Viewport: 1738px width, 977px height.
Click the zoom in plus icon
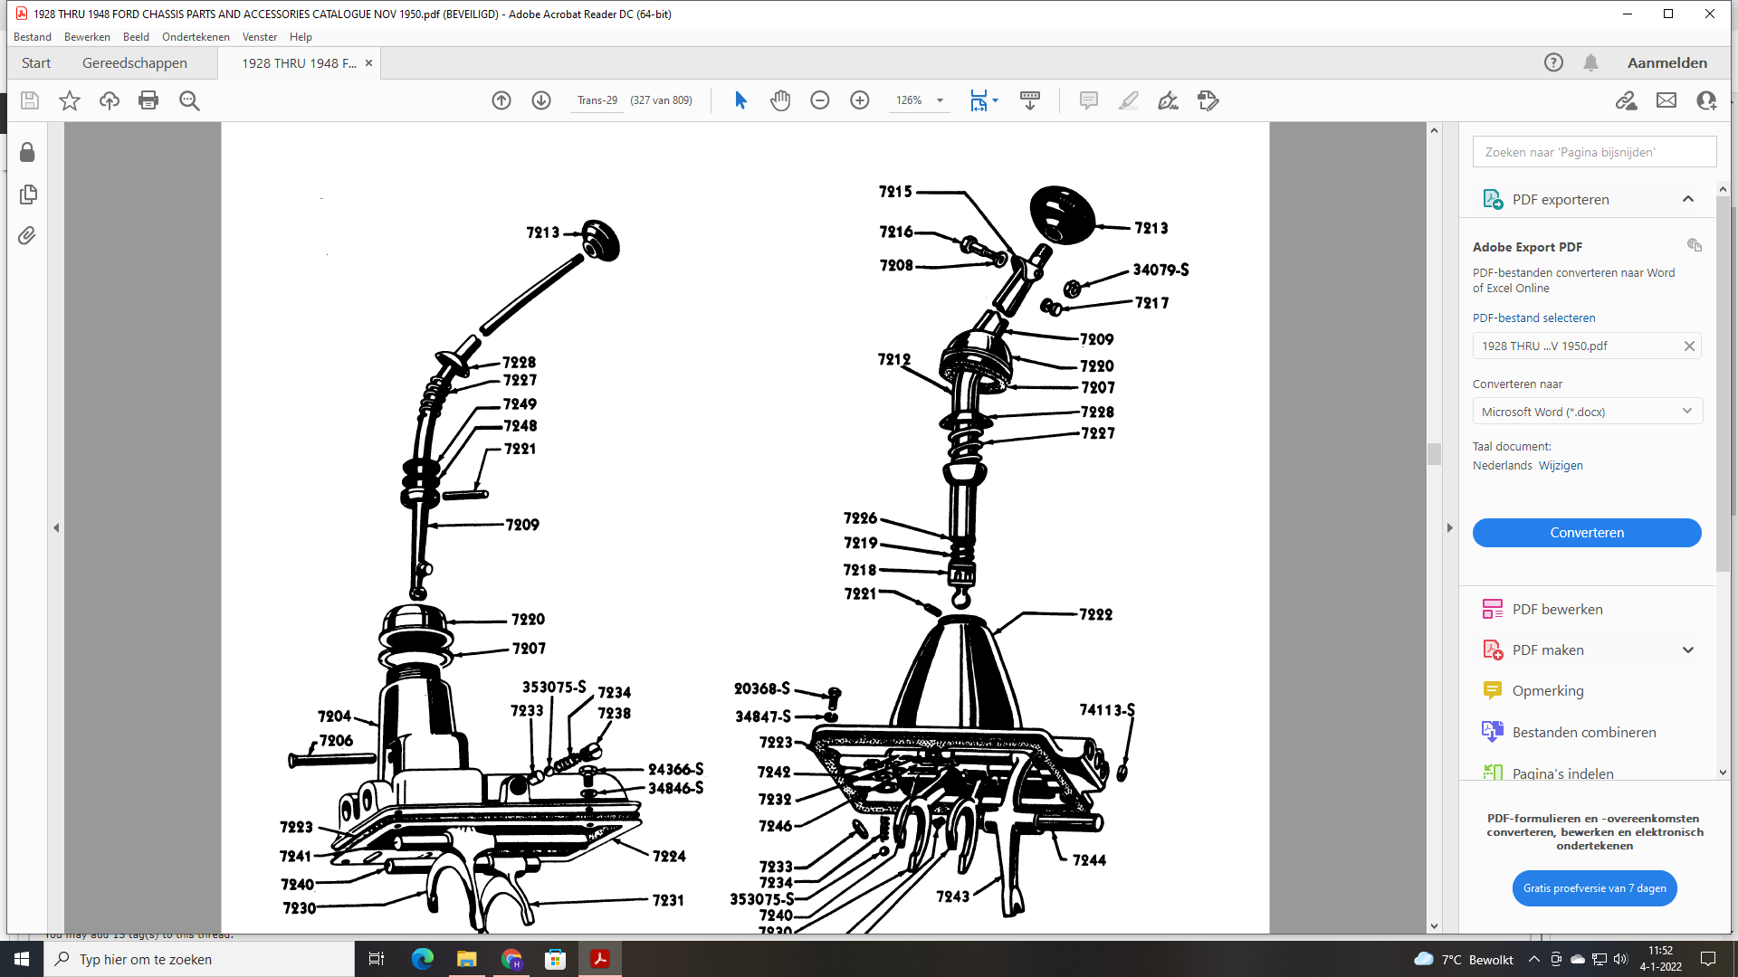(x=860, y=100)
